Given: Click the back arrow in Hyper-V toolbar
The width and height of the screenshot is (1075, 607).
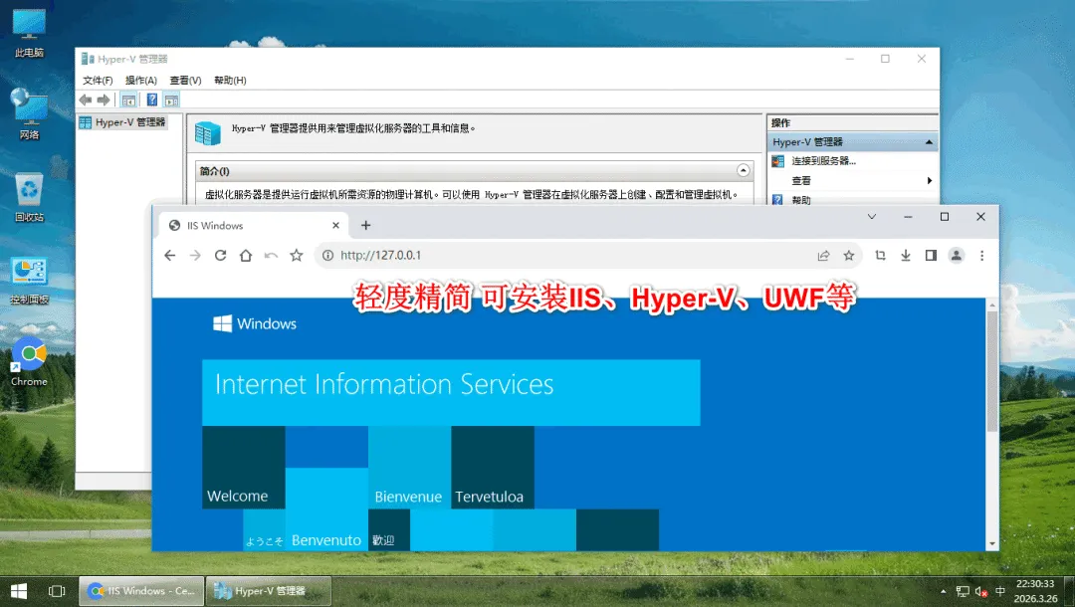Looking at the screenshot, I should (86, 101).
